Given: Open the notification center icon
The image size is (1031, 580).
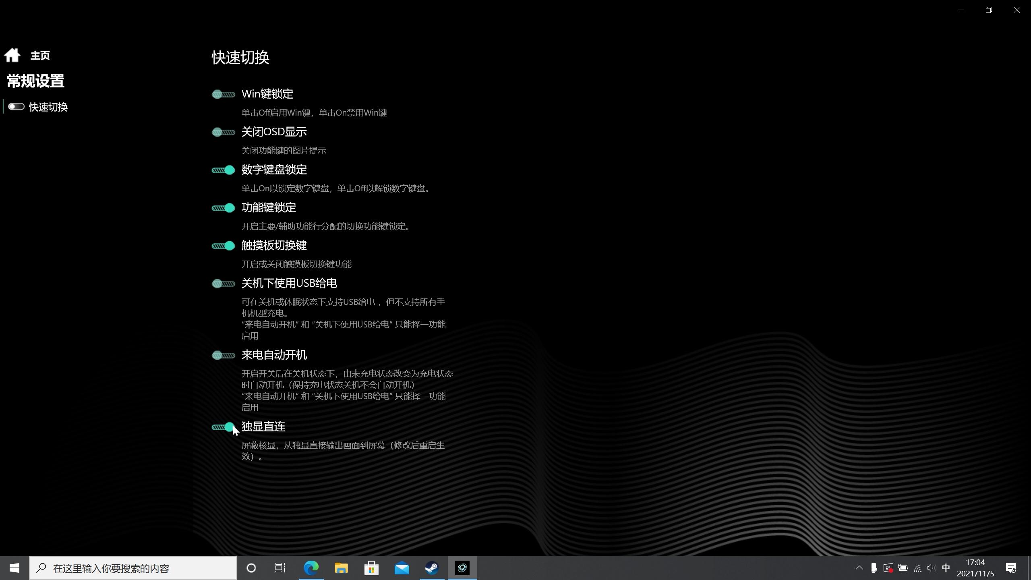Looking at the screenshot, I should (1011, 568).
